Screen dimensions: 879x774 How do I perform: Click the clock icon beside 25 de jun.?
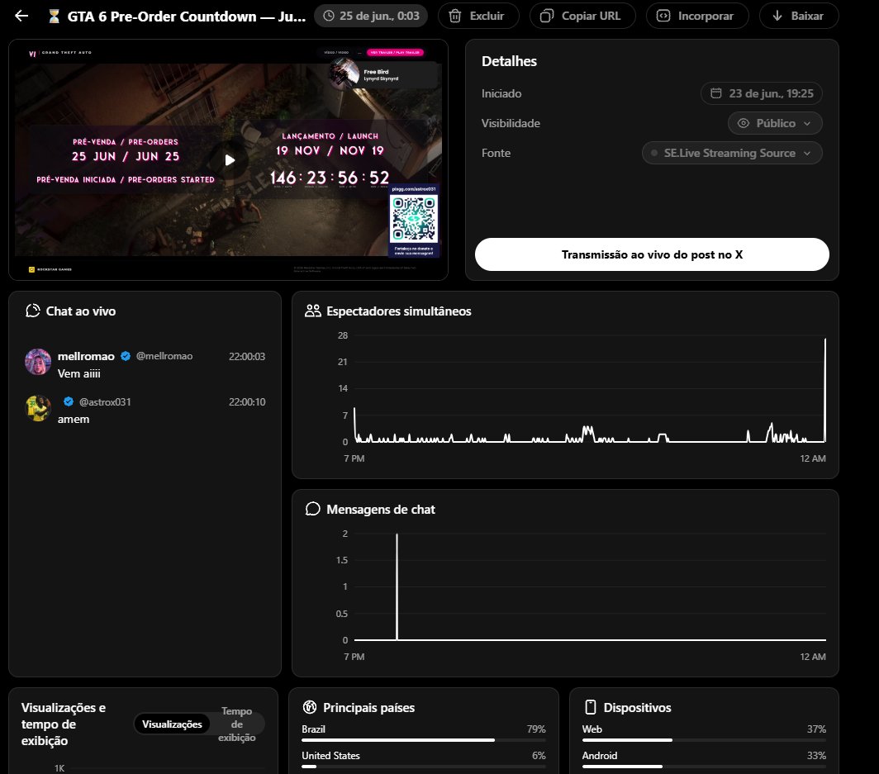pyautogui.click(x=329, y=16)
